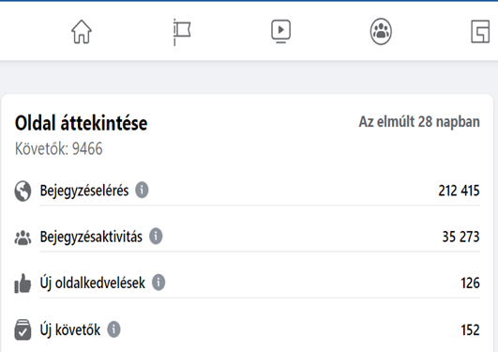
Task: Click the info icon beside Bejegyzéselérés
Action: click(142, 191)
